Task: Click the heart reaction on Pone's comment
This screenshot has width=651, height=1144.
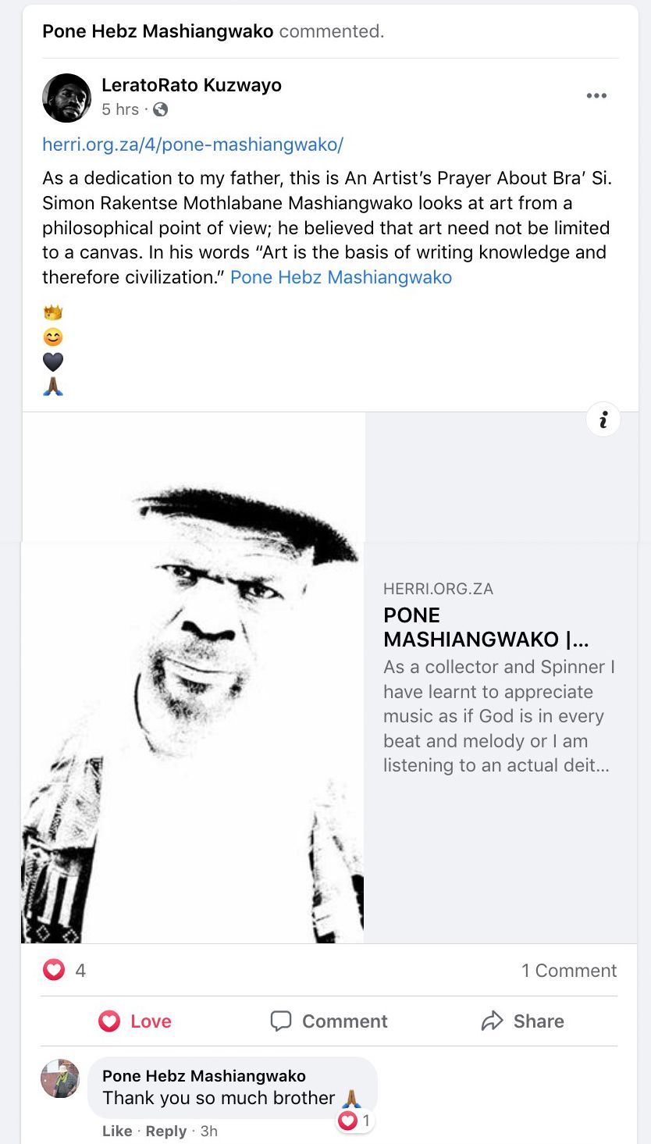Action: (347, 1121)
